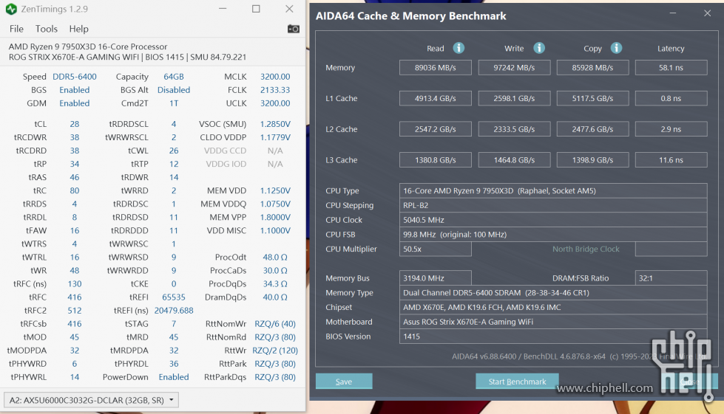724x414 pixels.
Task: Click L1 Cache latency 0.8 ns
Action: [x=671, y=99]
